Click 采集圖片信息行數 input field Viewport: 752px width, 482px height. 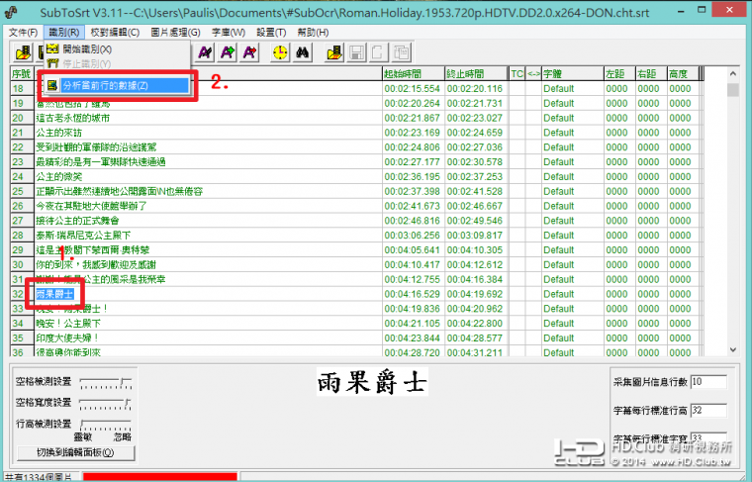pos(708,382)
